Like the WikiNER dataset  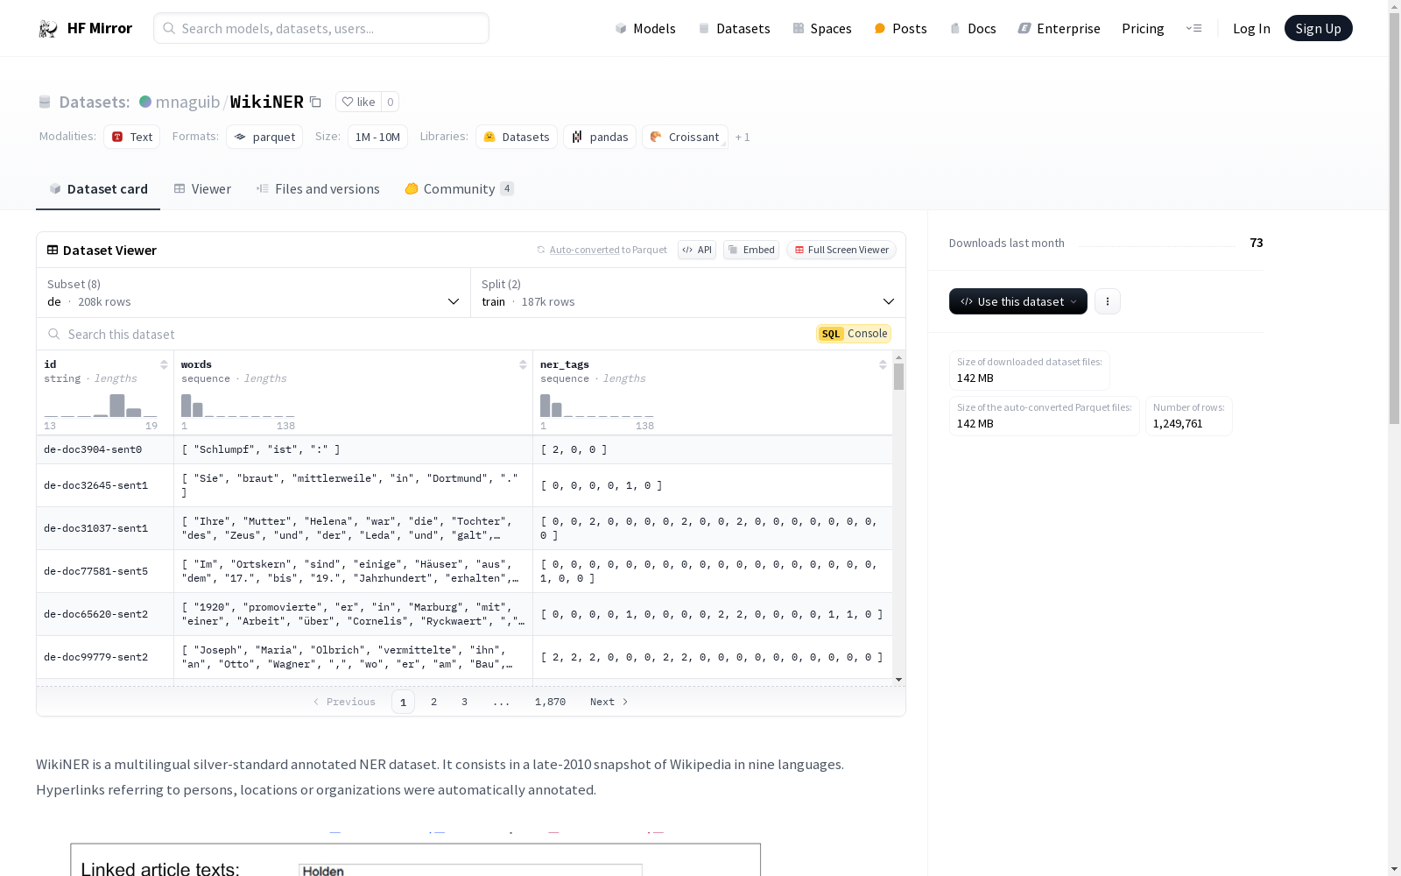pos(358,102)
